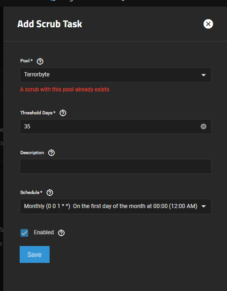This screenshot has width=227, height=291.
Task: Click the Add Scrub Task heading
Action: pos(50,24)
